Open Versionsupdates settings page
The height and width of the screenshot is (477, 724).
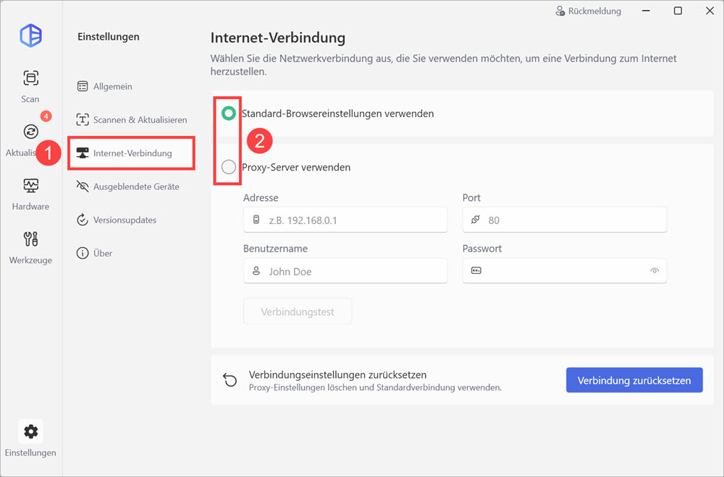(x=124, y=220)
